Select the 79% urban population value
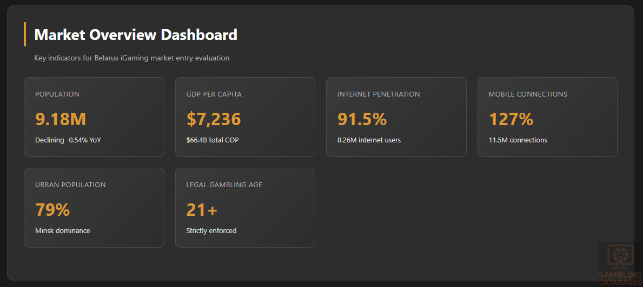 [52, 209]
